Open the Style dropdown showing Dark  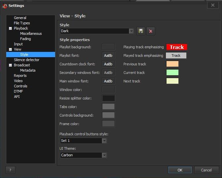coord(97,31)
